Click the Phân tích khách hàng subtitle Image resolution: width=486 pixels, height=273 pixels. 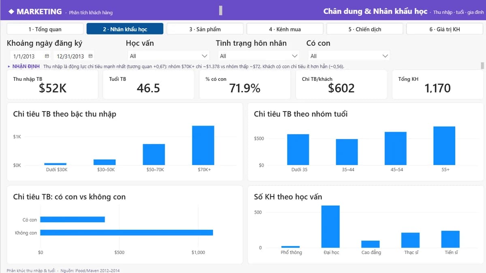pyautogui.click(x=91, y=13)
